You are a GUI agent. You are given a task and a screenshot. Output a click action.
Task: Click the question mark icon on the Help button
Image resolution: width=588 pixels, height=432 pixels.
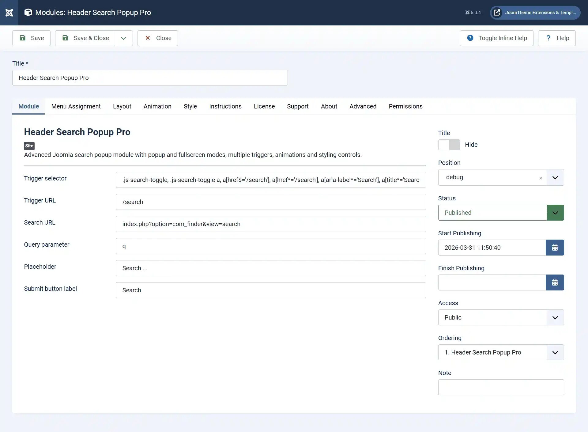click(x=548, y=38)
